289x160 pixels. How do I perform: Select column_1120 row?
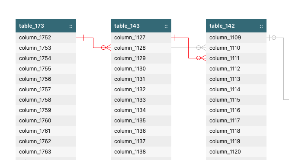[x=236, y=152]
